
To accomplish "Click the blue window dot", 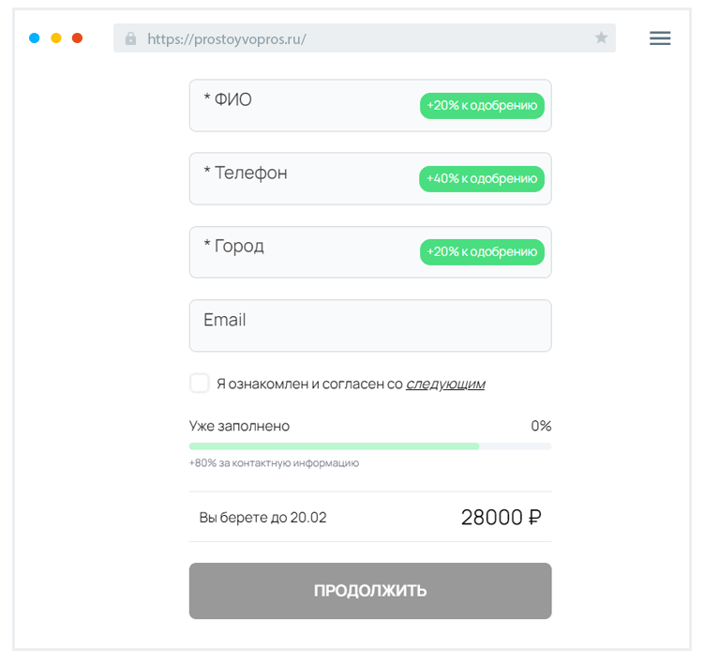I will (35, 38).
